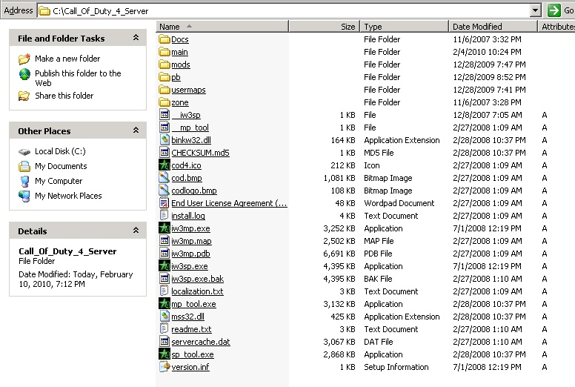Click the Share this folder icon
Image resolution: width=575 pixels, height=387 pixels.
point(24,96)
